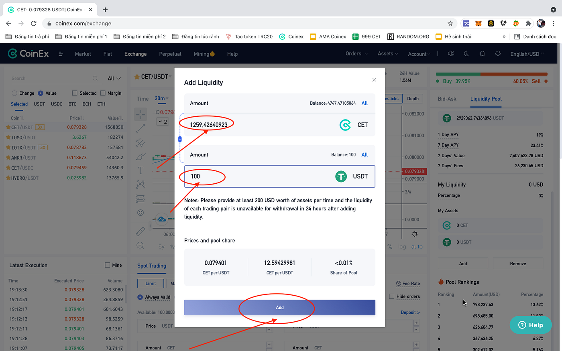Open the 30m timeframe dropdown
The width and height of the screenshot is (562, 351).
tap(162, 98)
